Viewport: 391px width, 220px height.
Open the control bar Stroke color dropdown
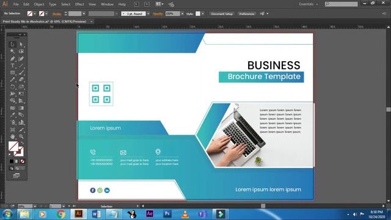46,13
